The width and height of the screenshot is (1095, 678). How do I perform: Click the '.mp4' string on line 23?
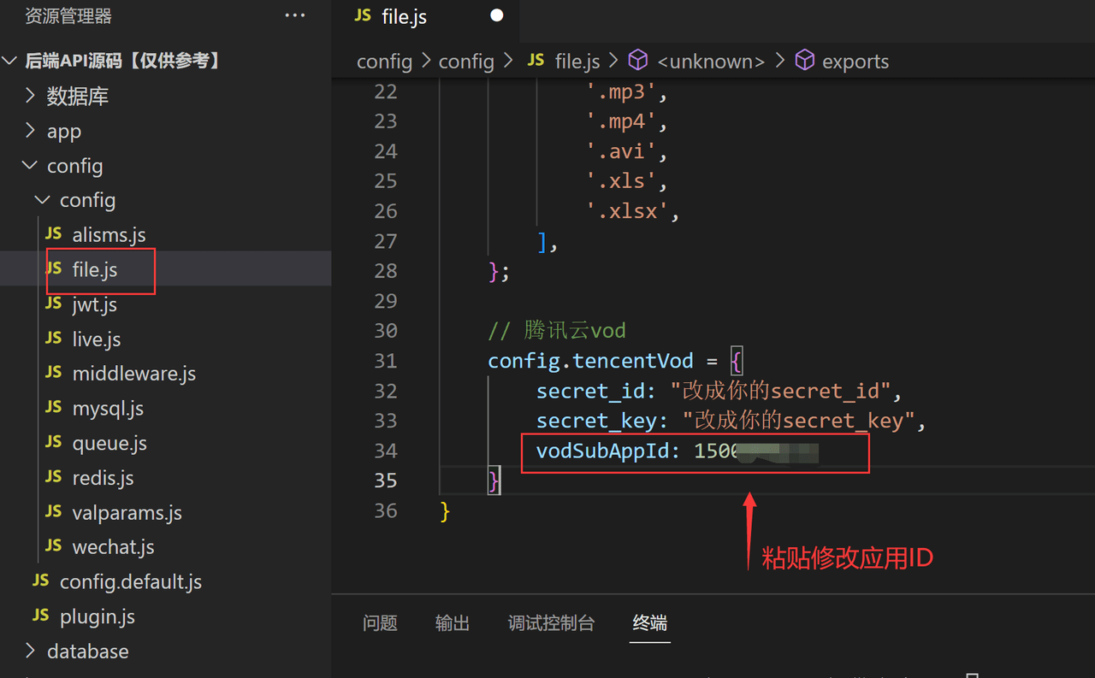tap(621, 121)
